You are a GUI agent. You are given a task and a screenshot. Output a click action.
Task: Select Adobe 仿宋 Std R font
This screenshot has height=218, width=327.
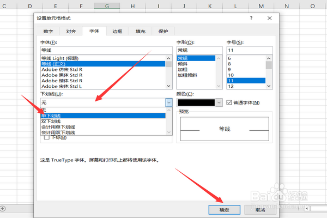103,69
